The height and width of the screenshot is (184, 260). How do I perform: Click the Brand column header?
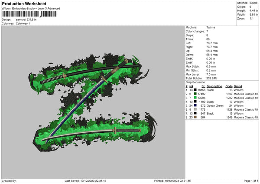click(238, 86)
